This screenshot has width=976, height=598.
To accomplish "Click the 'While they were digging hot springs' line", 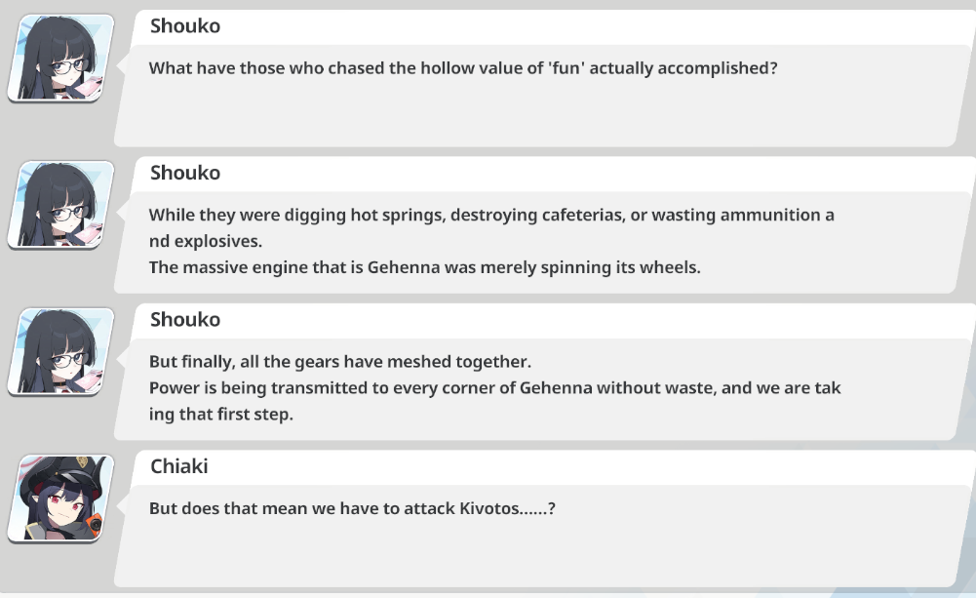I will [x=491, y=215].
